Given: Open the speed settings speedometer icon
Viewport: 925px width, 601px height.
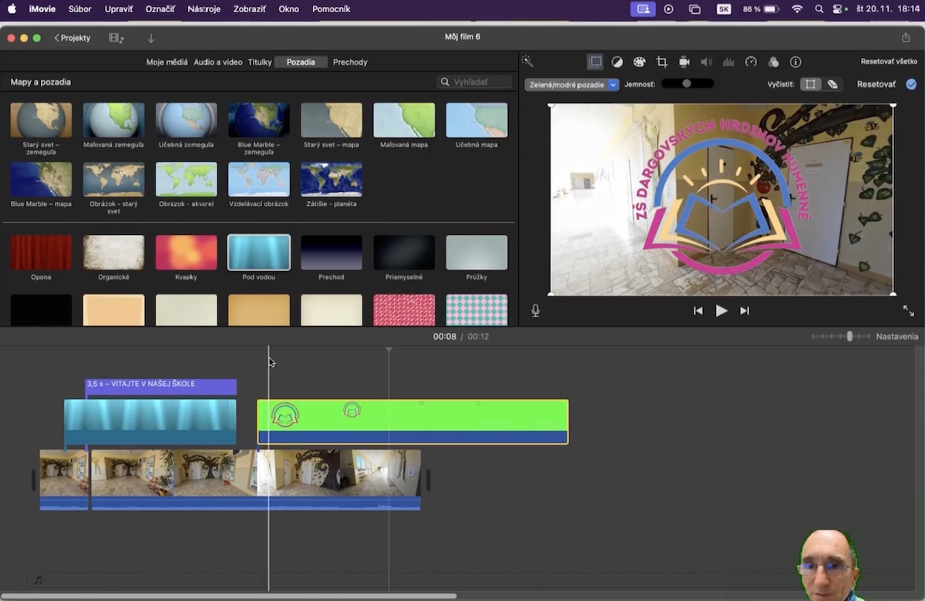Looking at the screenshot, I should [751, 62].
